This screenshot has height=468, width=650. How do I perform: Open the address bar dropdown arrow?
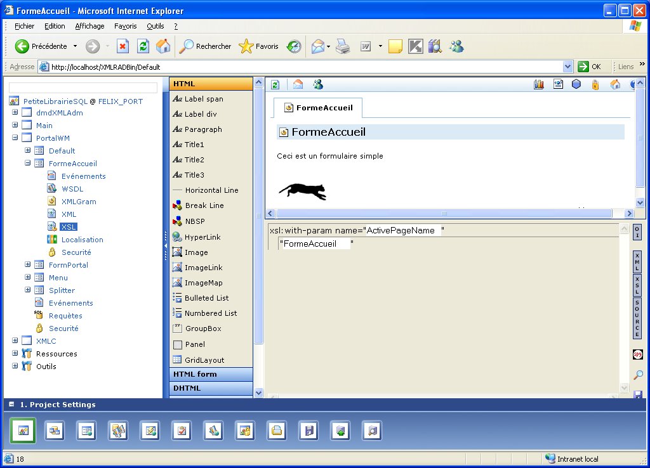coord(567,67)
